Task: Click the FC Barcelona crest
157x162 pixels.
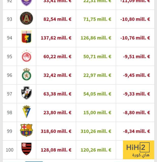Action: (x=26, y=131)
